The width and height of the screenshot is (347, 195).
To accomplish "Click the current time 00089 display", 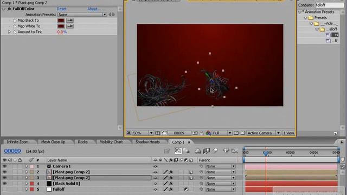I will pos(12,151).
